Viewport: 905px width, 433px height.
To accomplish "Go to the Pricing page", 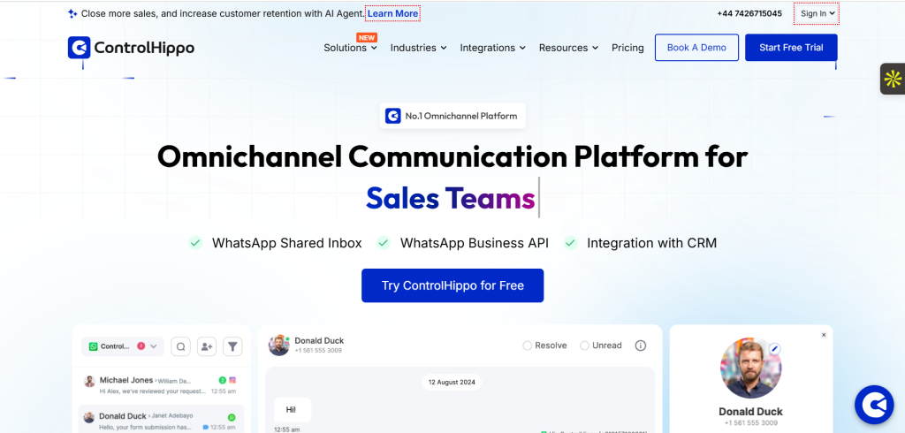I will click(627, 48).
